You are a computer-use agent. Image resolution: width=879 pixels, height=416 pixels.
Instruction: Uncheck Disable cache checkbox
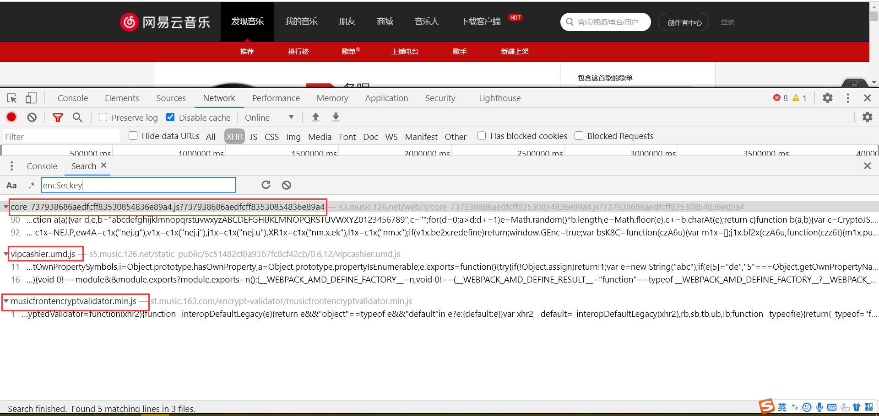170,117
